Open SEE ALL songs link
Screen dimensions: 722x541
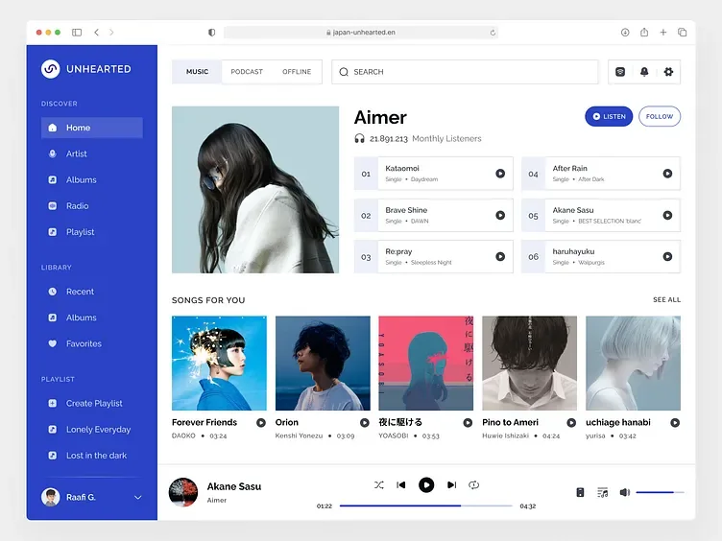[x=666, y=299]
